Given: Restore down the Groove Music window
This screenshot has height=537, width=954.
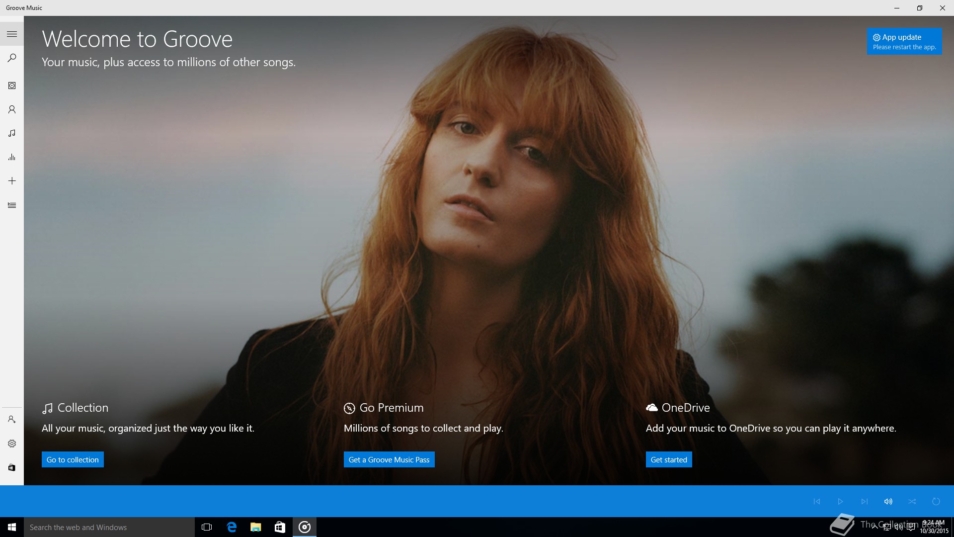Looking at the screenshot, I should coord(919,8).
